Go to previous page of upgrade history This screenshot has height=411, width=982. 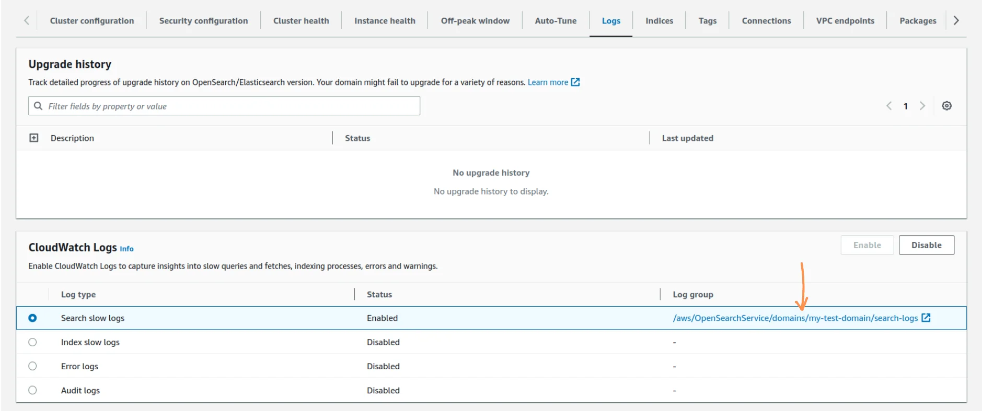(889, 106)
